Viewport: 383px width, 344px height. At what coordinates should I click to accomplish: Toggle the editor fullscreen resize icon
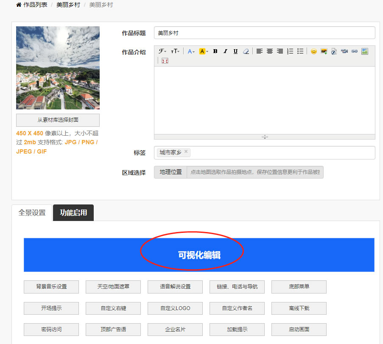(x=165, y=61)
